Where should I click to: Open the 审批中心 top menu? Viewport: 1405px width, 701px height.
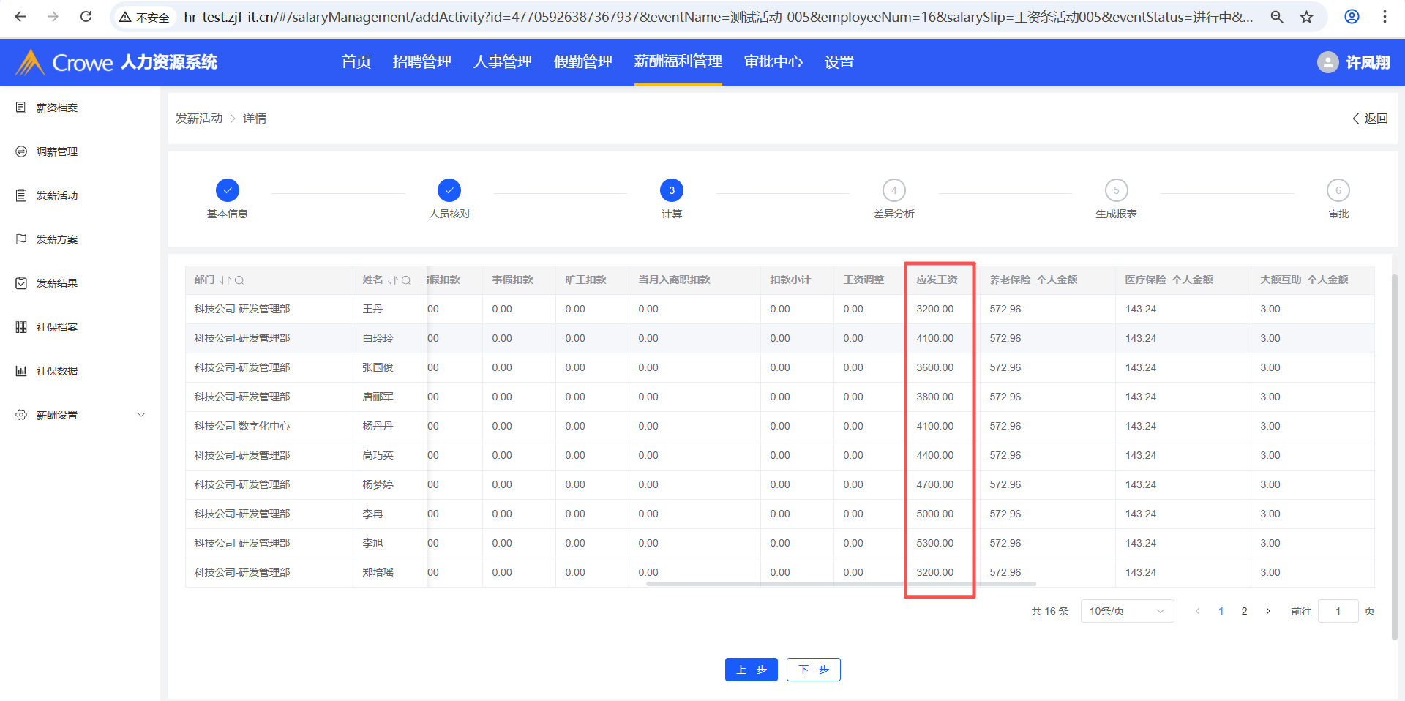pos(773,62)
